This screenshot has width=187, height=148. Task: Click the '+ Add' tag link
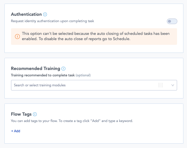coord(15,131)
